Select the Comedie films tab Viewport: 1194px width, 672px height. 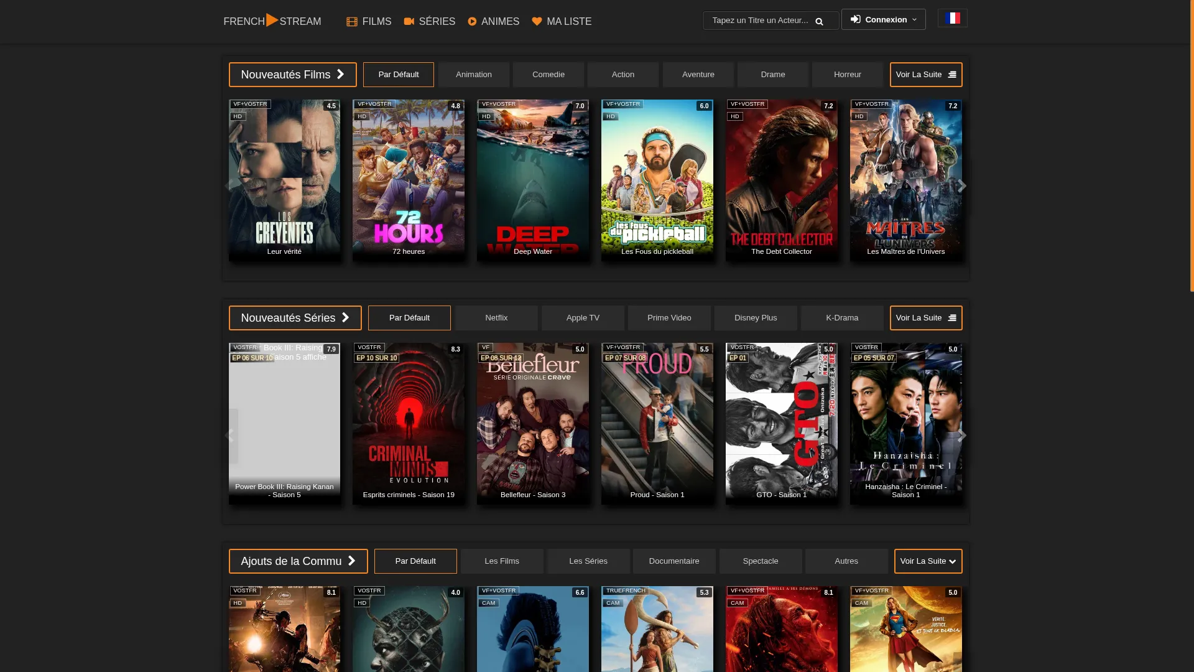coord(548,75)
